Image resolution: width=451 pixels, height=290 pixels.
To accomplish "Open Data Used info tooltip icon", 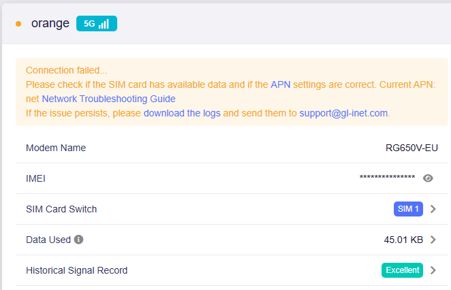I will point(78,240).
